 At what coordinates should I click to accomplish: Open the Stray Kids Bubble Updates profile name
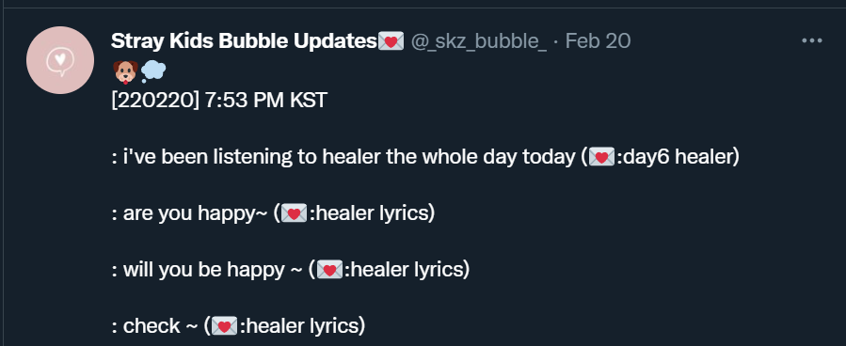click(244, 41)
